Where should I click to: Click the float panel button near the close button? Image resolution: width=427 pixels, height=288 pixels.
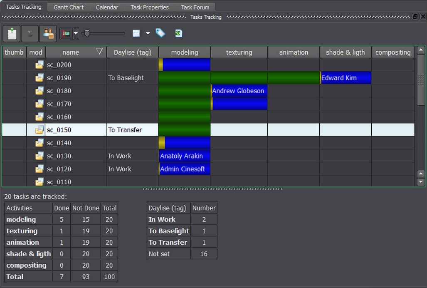415,17
